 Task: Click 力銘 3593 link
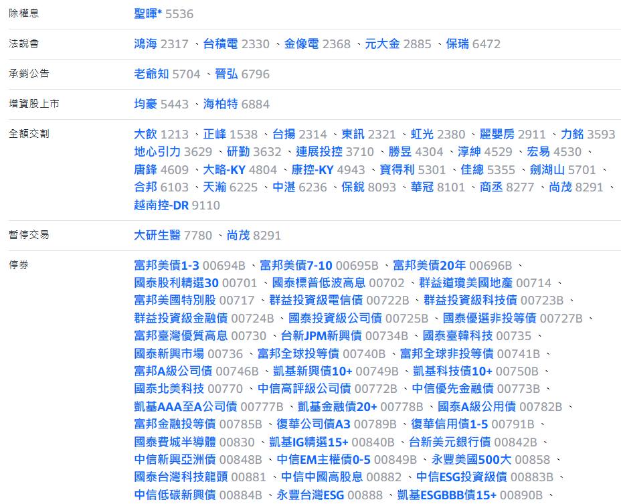point(588,135)
